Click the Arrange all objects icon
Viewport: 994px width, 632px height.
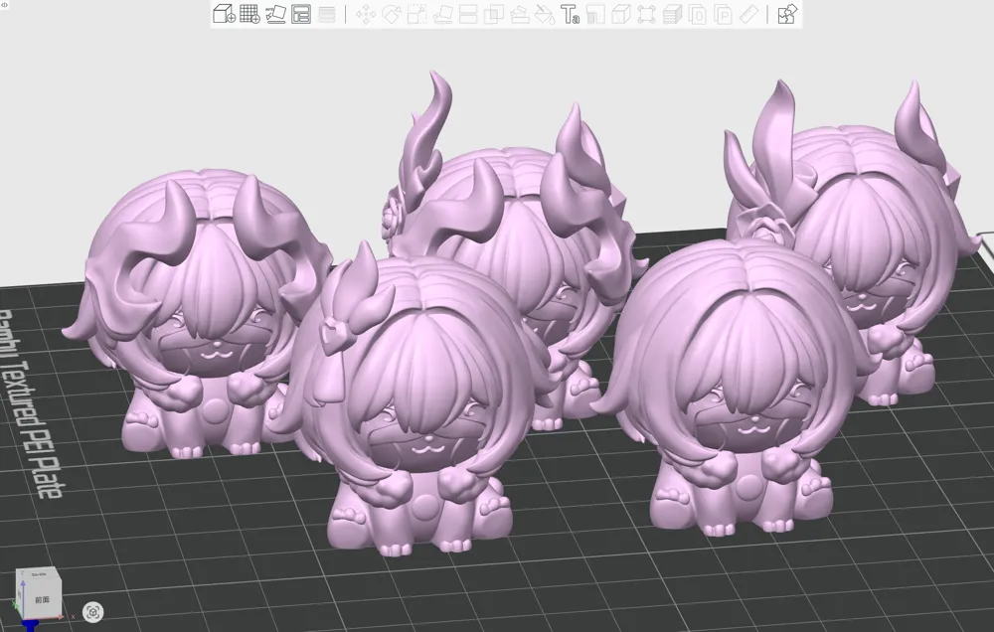coord(301,14)
